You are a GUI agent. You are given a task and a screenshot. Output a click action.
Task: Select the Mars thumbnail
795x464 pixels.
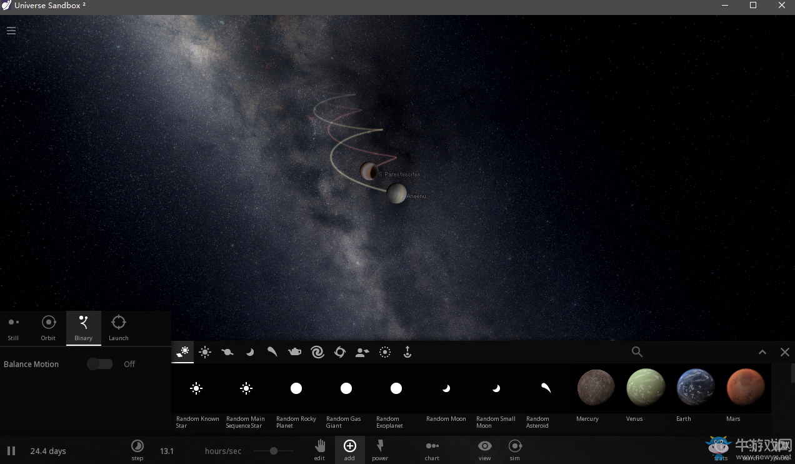click(x=746, y=388)
